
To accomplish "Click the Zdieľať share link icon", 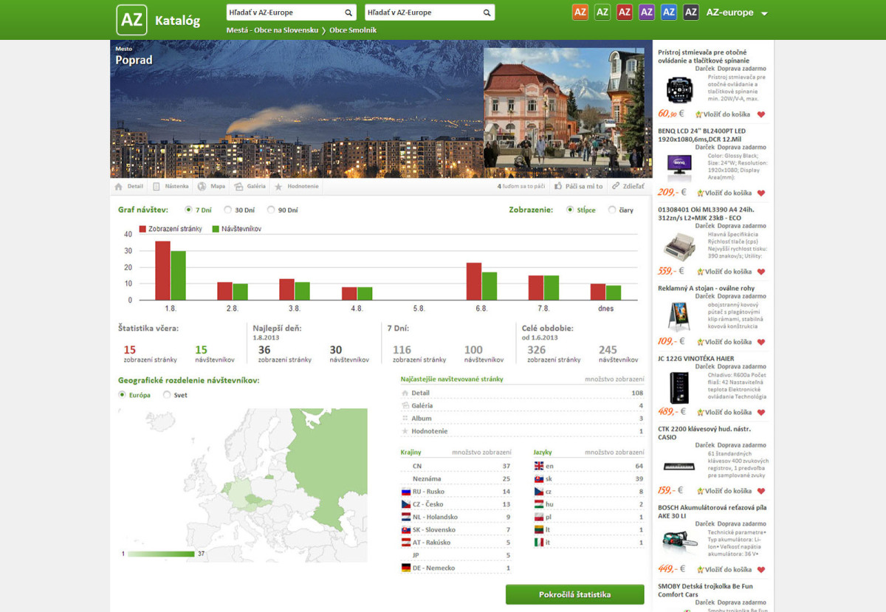I will (x=615, y=187).
